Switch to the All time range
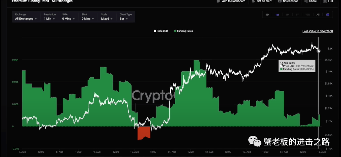 (x=318, y=15)
